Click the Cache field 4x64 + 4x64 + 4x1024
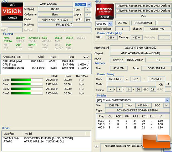 (x=55, y=20)
